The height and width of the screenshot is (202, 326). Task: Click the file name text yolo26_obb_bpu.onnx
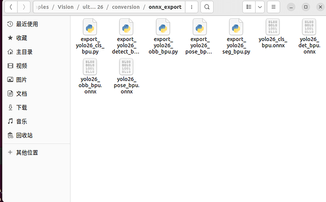[x=90, y=85]
